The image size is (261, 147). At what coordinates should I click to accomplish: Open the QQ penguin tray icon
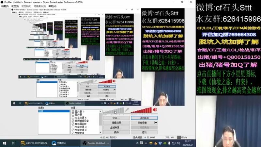(x=156, y=143)
